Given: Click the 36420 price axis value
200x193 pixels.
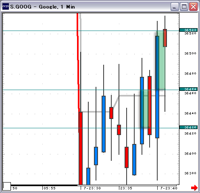Looking at the screenshot, I should (x=190, y=133).
